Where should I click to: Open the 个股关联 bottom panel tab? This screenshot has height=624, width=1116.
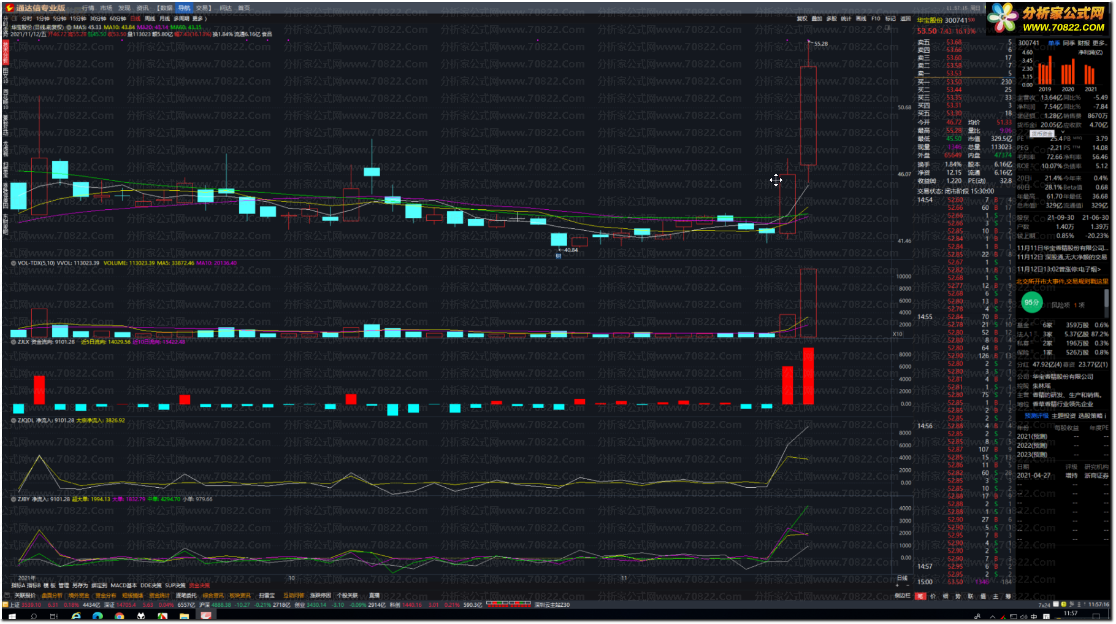pyautogui.click(x=347, y=595)
